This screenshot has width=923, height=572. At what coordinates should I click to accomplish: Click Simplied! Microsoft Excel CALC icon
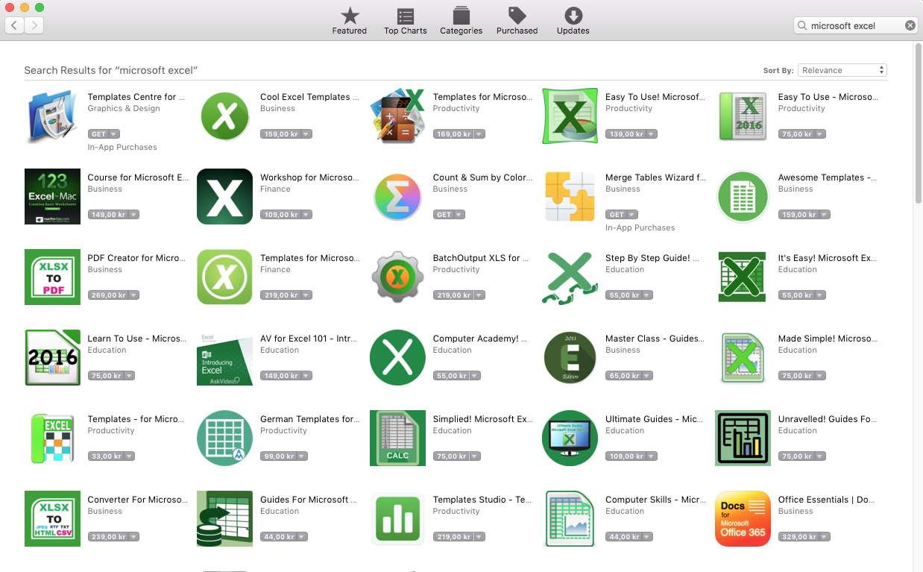coord(397,439)
